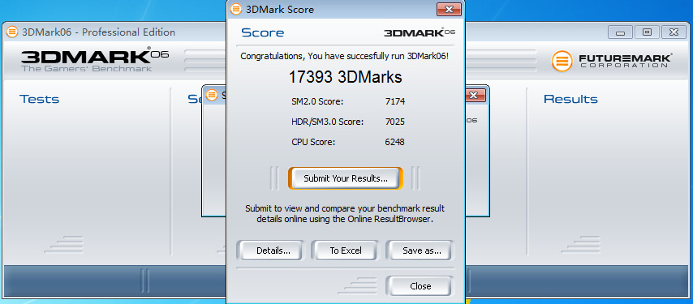The width and height of the screenshot is (693, 304).
Task: Click the orange icon in the 3DMark Score title bar
Action: tap(236, 9)
